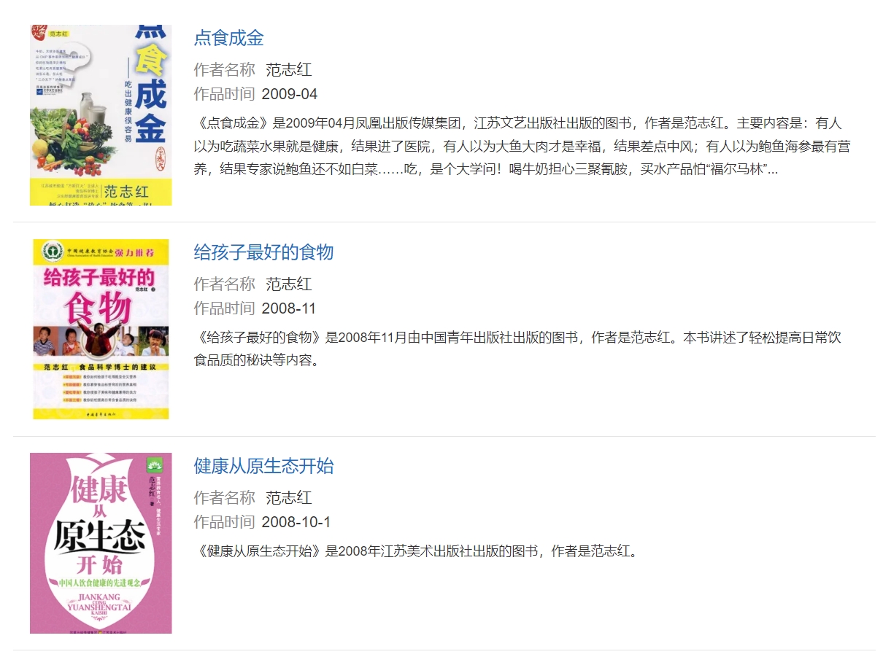
Task: Click author name 范志红 under 点食成金
Action: click(x=289, y=70)
